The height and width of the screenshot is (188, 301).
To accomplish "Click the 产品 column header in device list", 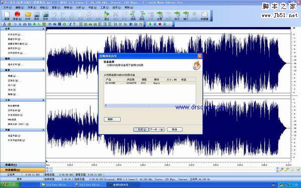I will 115,79.
